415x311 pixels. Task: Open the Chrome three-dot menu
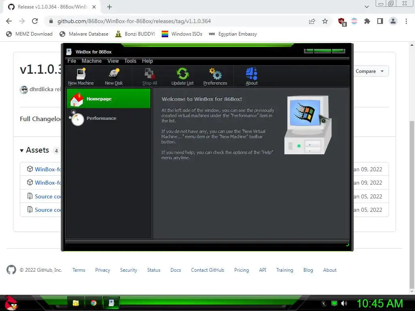pyautogui.click(x=406, y=21)
